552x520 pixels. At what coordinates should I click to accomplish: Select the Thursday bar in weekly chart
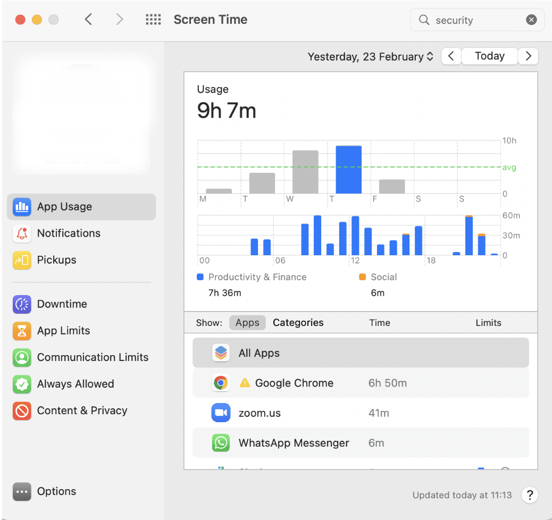(348, 170)
